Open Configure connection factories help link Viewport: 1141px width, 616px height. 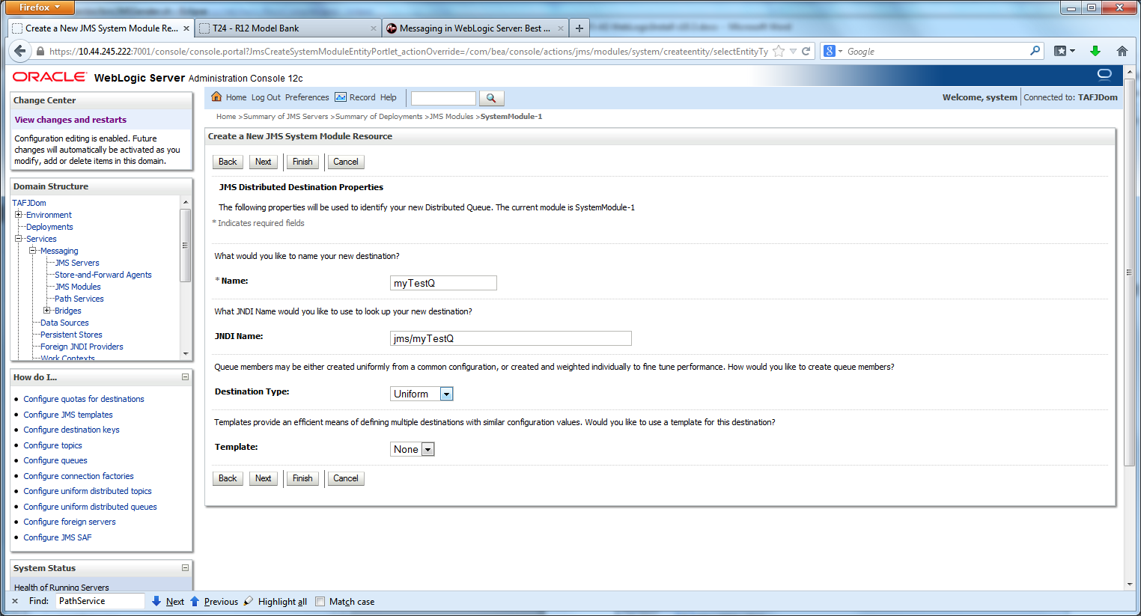pos(79,476)
